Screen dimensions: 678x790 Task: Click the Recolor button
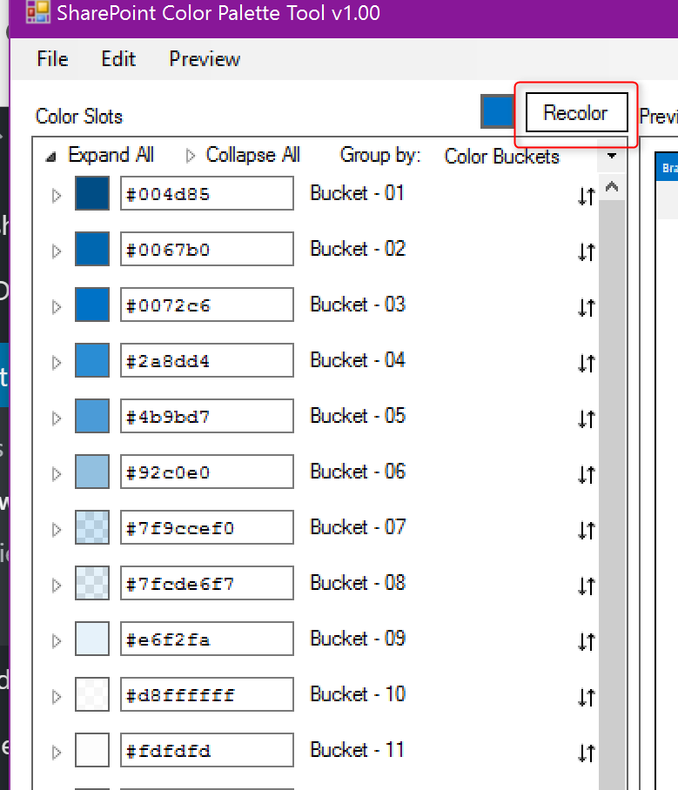[x=576, y=112]
